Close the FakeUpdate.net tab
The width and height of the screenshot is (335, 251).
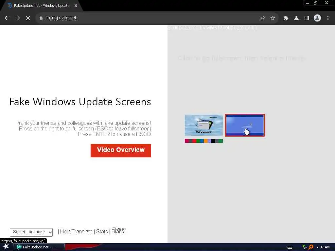click(x=76, y=6)
